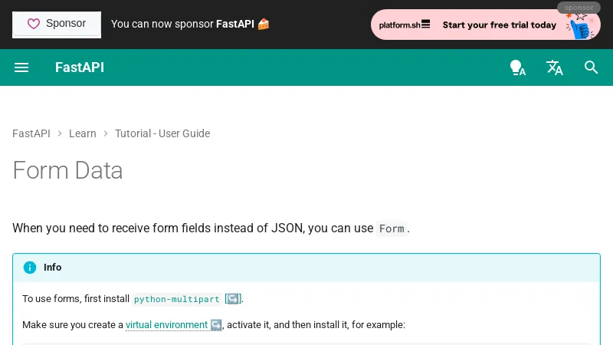Click 'Start your free trial today' text

pos(500,25)
